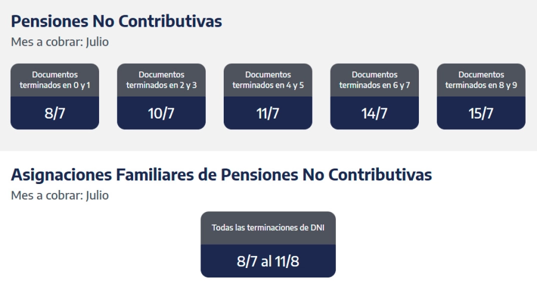Open 'Documentos terminados en 2 y 3' card header

point(161,80)
